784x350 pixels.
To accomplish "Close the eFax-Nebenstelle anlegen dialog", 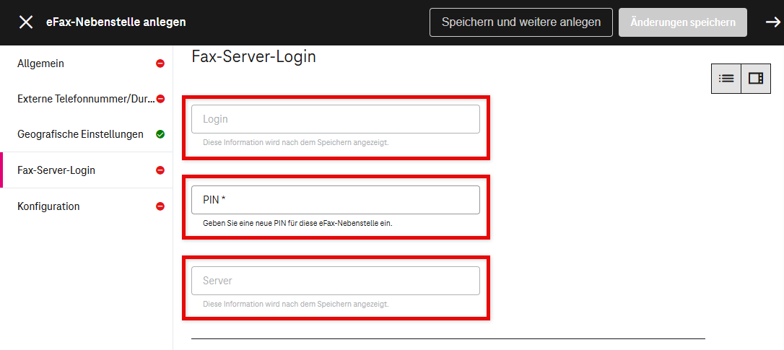I will click(x=26, y=22).
